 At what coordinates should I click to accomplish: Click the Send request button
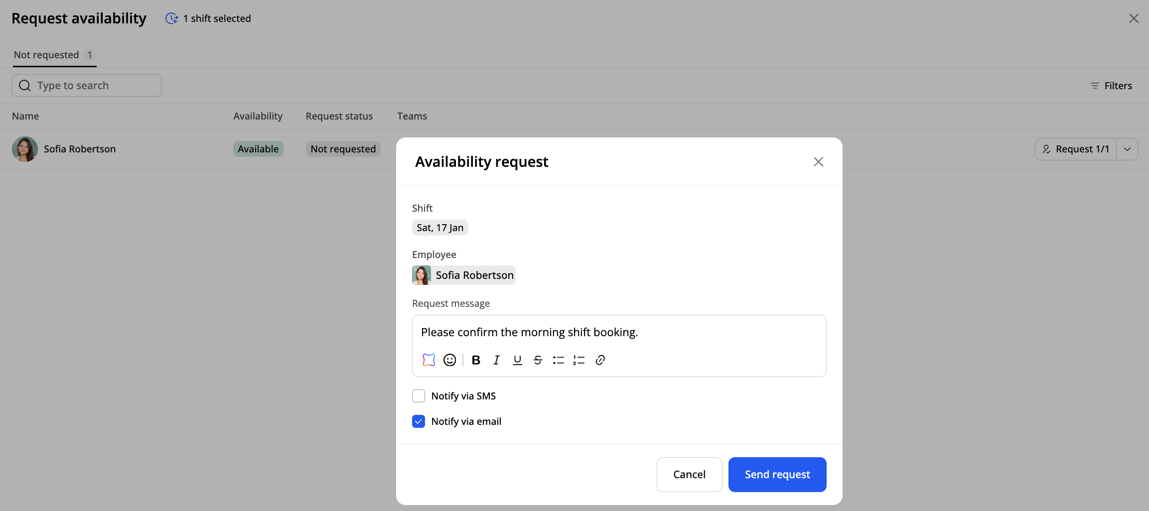[x=777, y=475]
